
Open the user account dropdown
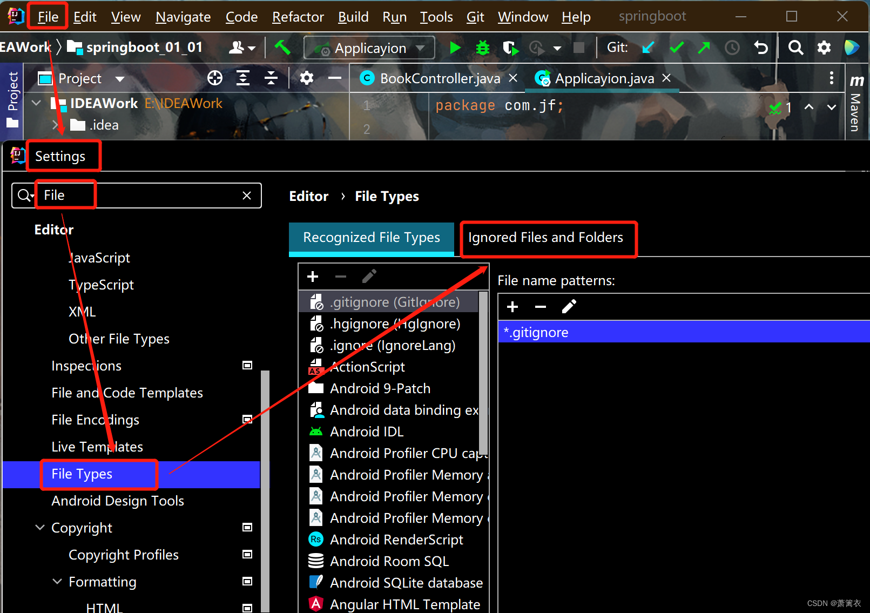click(242, 48)
